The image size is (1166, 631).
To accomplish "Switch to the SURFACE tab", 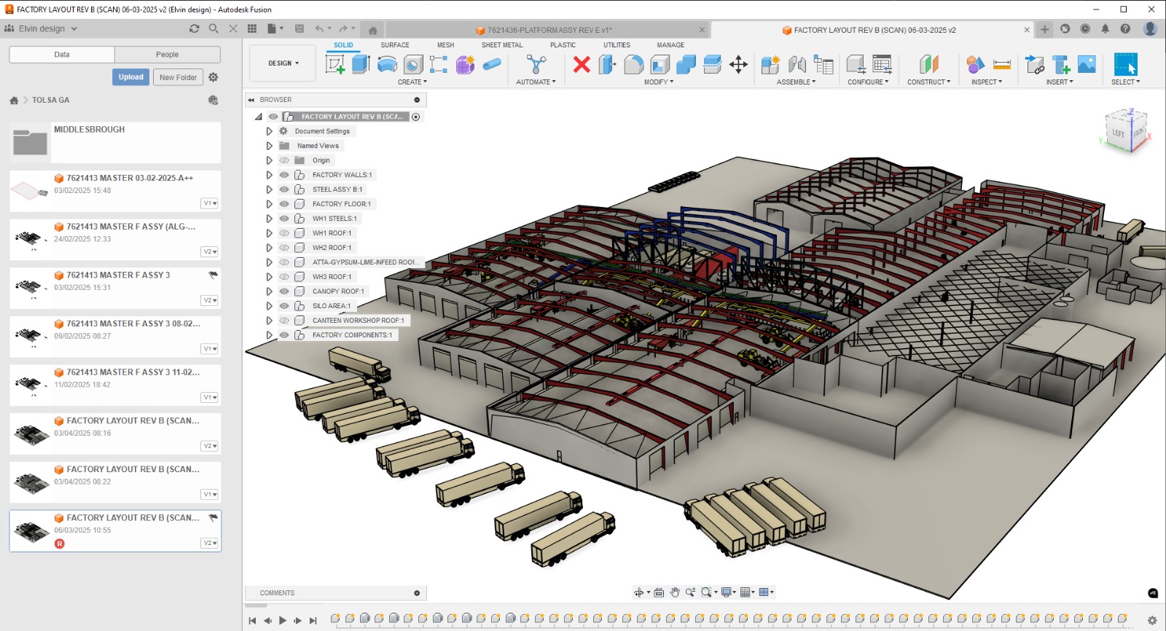I will coord(395,45).
